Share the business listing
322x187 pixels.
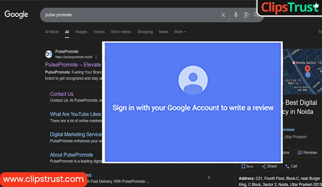[x=269, y=166]
